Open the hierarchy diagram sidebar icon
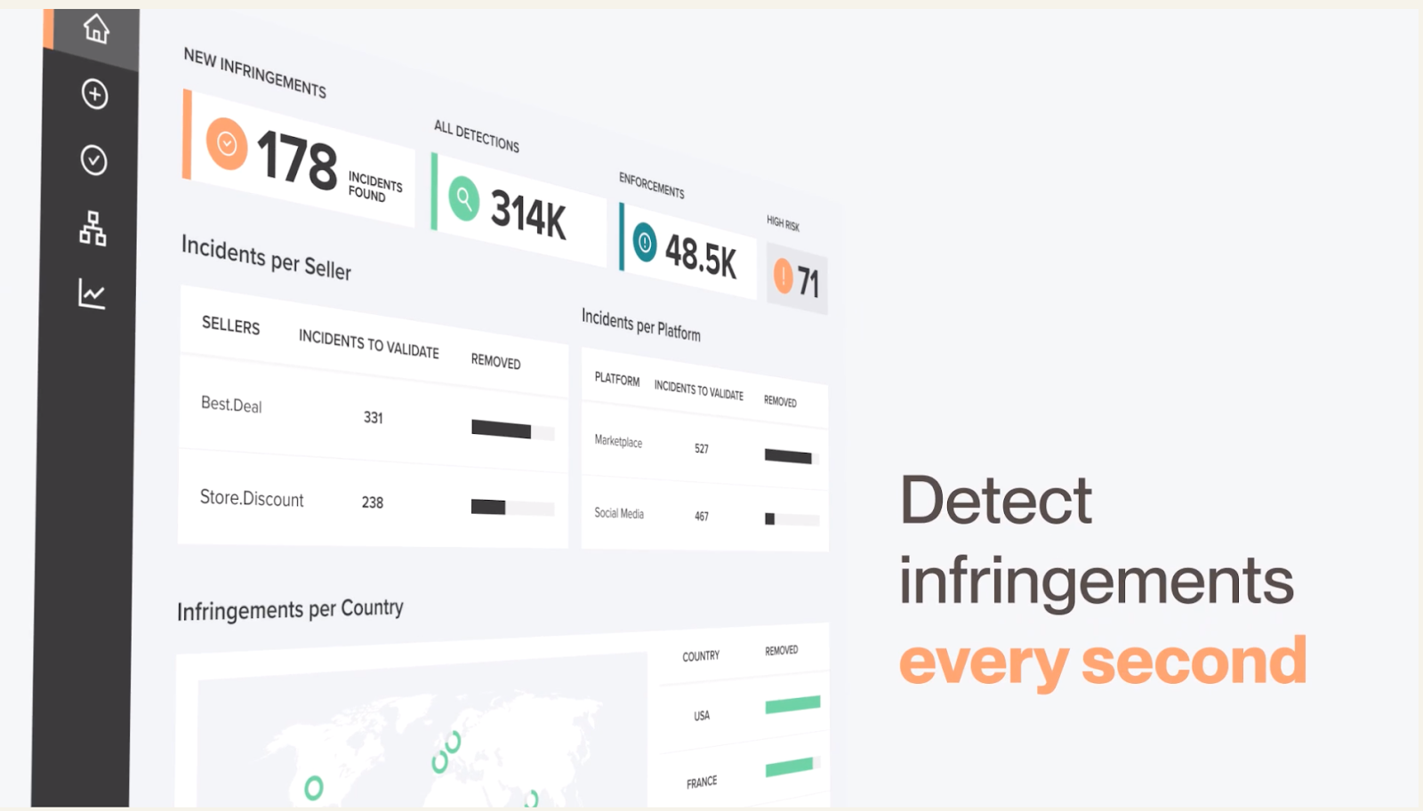The image size is (1423, 811). [x=92, y=229]
